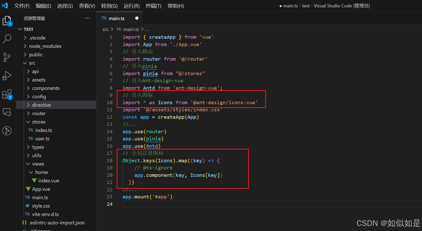Open the 文件(F) menu
422x231 pixels.
pyautogui.click(x=22, y=6)
